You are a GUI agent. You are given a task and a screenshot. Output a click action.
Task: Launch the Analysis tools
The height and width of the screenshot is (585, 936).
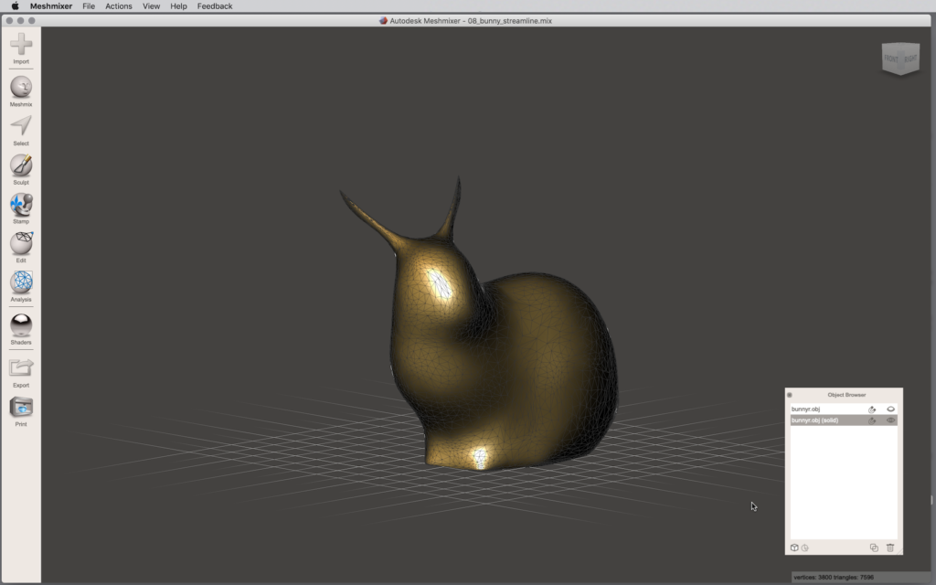tap(20, 282)
